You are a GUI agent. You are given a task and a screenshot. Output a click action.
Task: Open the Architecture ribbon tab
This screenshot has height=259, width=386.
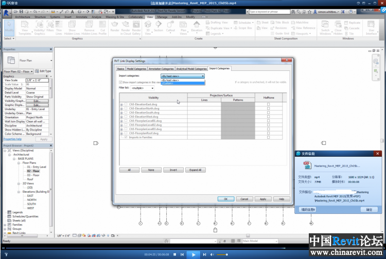click(23, 17)
